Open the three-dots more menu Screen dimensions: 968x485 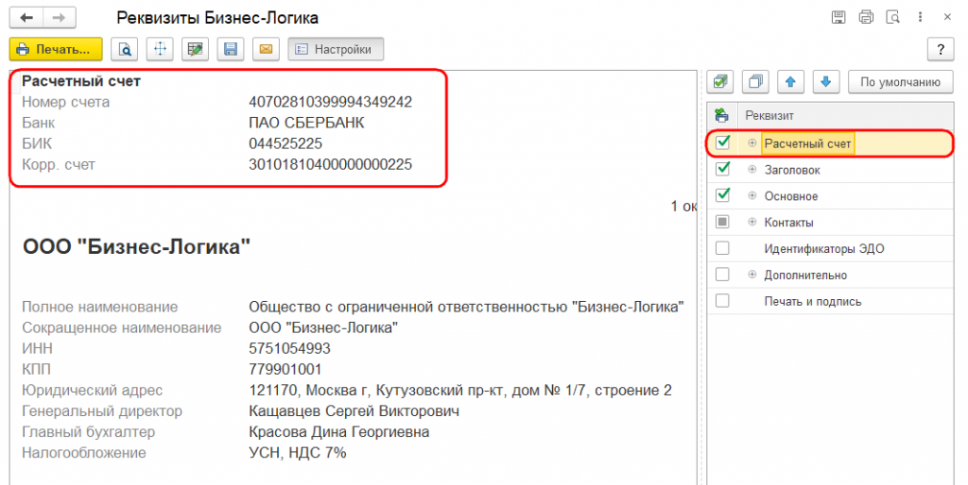(x=920, y=17)
